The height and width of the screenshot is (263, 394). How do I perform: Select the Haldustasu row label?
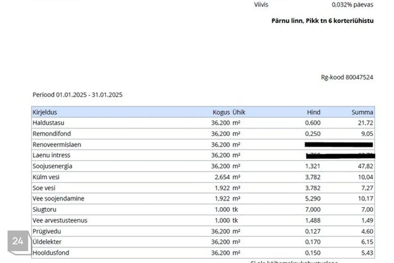[48, 123]
